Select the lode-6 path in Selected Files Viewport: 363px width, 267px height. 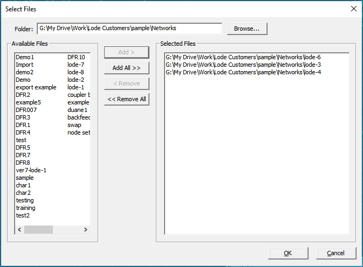pos(243,57)
